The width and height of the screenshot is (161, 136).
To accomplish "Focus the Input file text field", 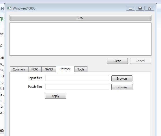I will point(77,78).
